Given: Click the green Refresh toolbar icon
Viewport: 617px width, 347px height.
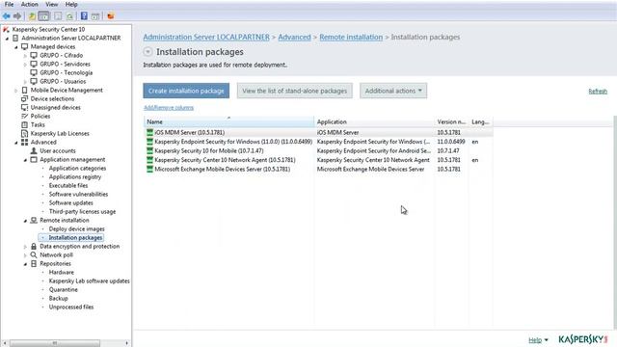Looking at the screenshot, I should click(x=69, y=16).
